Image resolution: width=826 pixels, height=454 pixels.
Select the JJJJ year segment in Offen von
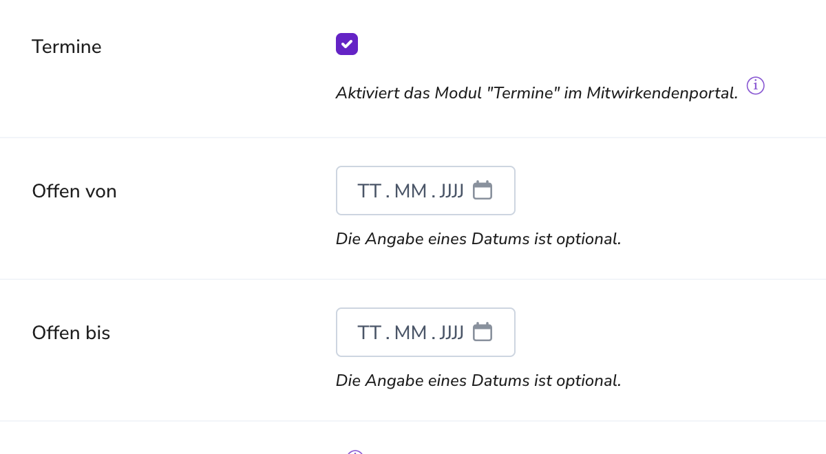pyautogui.click(x=452, y=191)
